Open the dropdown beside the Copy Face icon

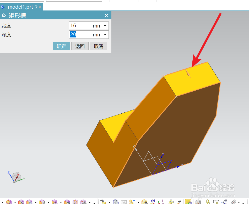[36, 202]
